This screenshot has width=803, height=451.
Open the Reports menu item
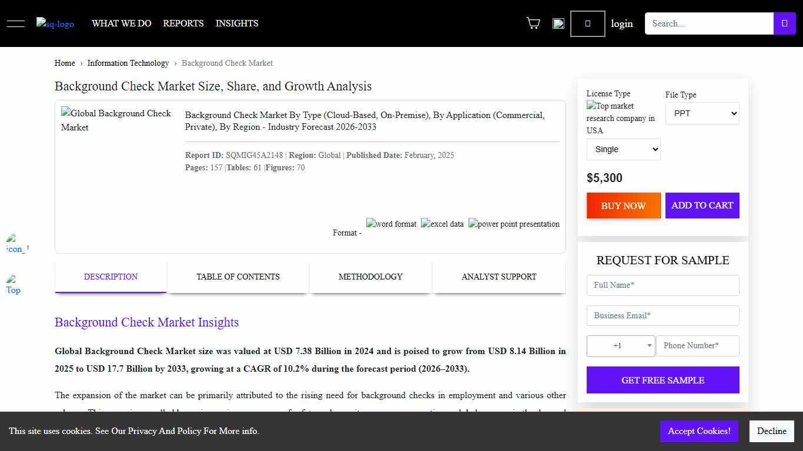[183, 23]
